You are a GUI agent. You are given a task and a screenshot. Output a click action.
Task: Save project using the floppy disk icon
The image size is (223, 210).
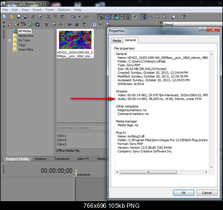[19, 17]
